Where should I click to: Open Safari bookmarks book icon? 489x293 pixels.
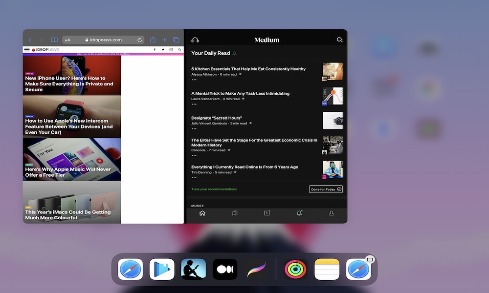[54, 40]
